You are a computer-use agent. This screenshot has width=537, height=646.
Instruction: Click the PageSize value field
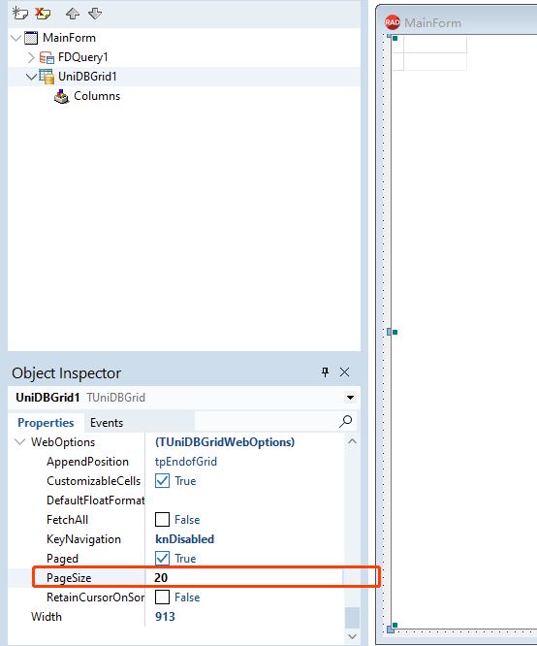click(244, 577)
